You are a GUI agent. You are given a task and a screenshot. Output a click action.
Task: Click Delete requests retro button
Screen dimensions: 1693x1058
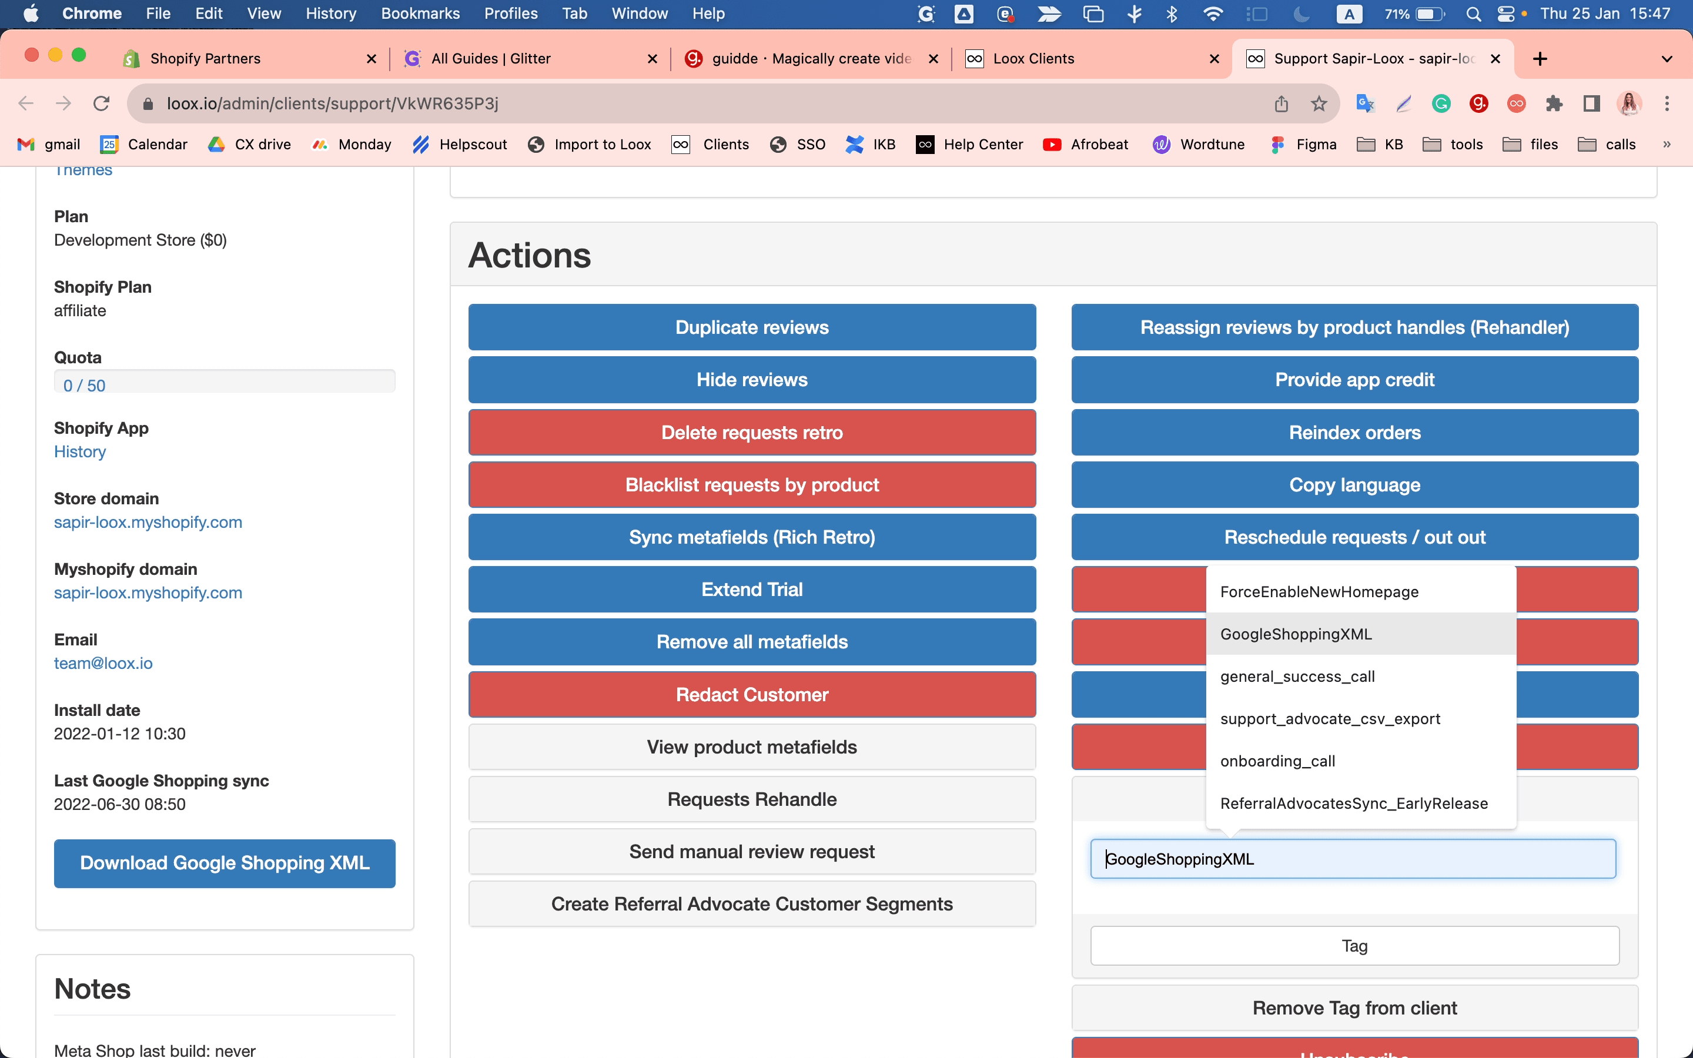[752, 432]
